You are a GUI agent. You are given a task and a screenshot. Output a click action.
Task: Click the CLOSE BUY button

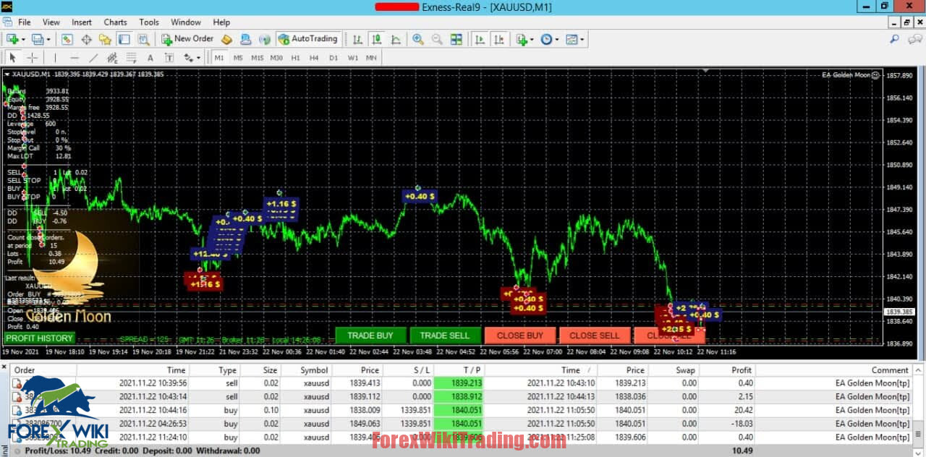click(520, 336)
